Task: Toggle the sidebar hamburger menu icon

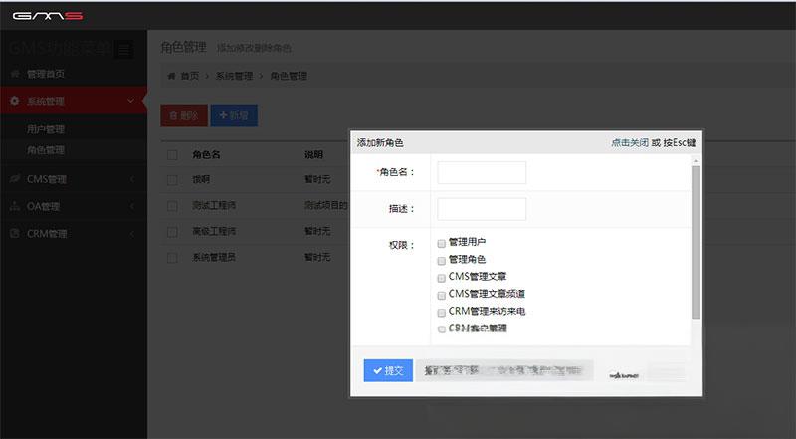Action: 123,50
